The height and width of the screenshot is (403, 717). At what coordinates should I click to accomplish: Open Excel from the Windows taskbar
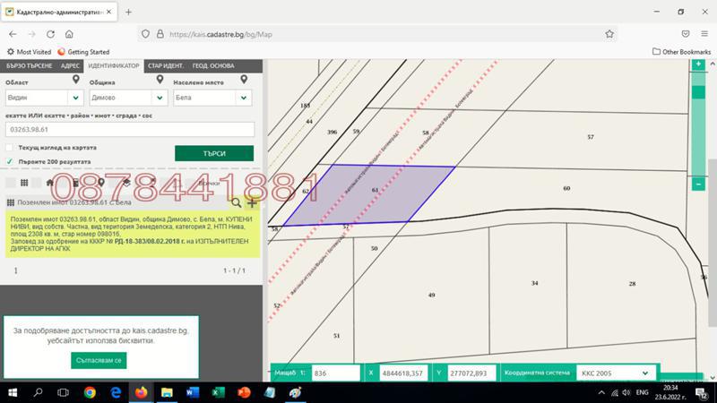[x=218, y=392]
